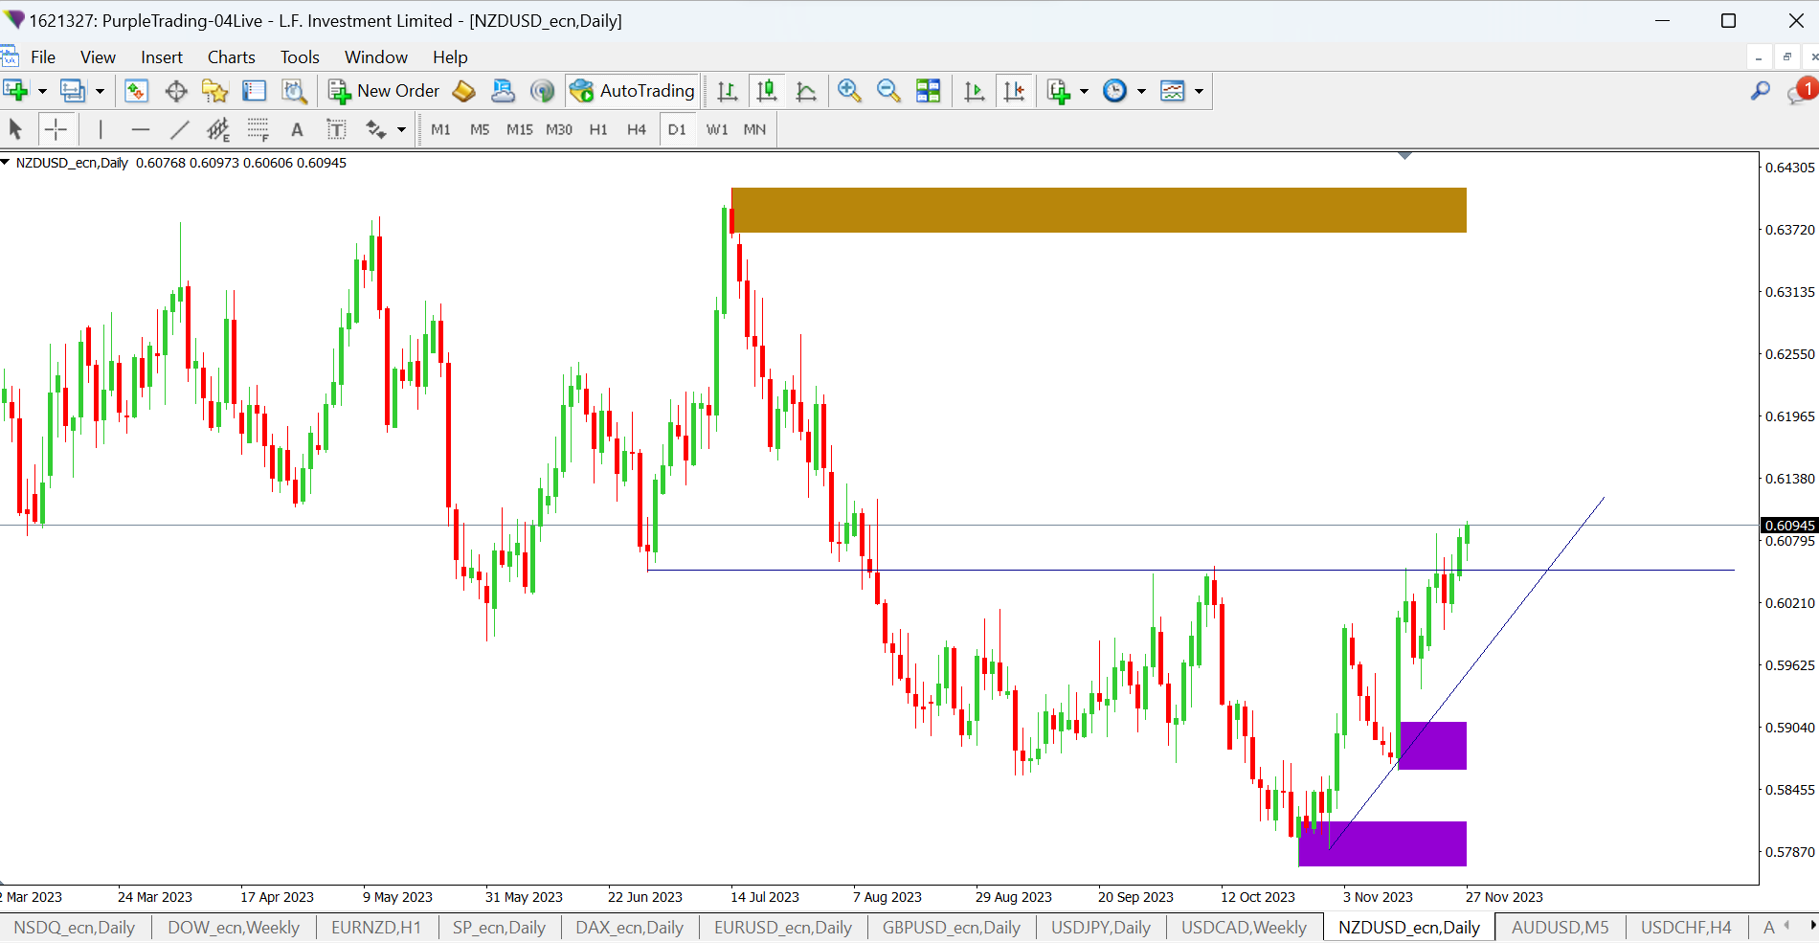Open the Strategy Tester icon
The height and width of the screenshot is (943, 1819).
294,91
